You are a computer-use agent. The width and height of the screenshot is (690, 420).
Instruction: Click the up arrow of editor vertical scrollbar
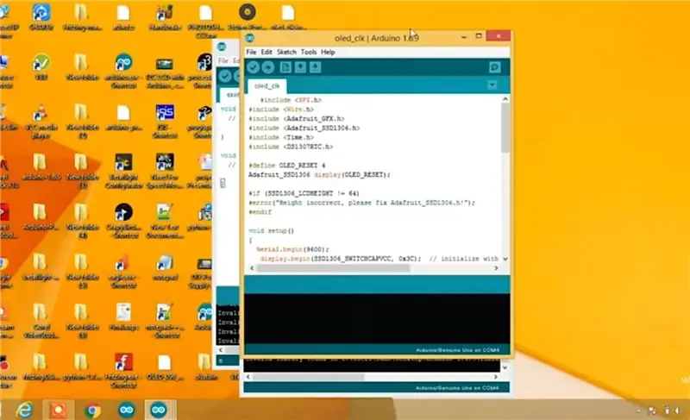click(x=505, y=99)
